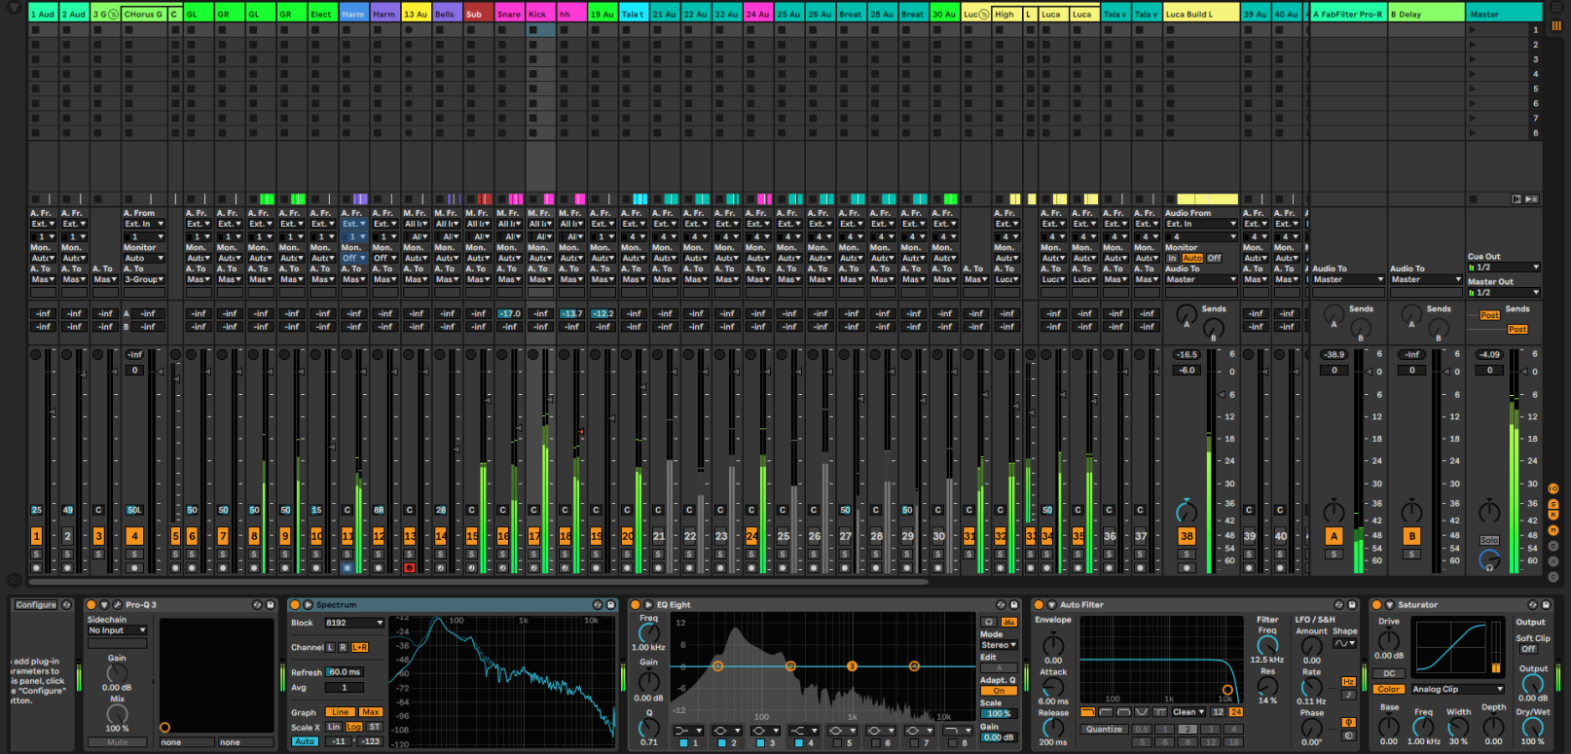Toggle the In/Out section show button
Viewport: 1571px width, 754px height.
pos(1553,488)
